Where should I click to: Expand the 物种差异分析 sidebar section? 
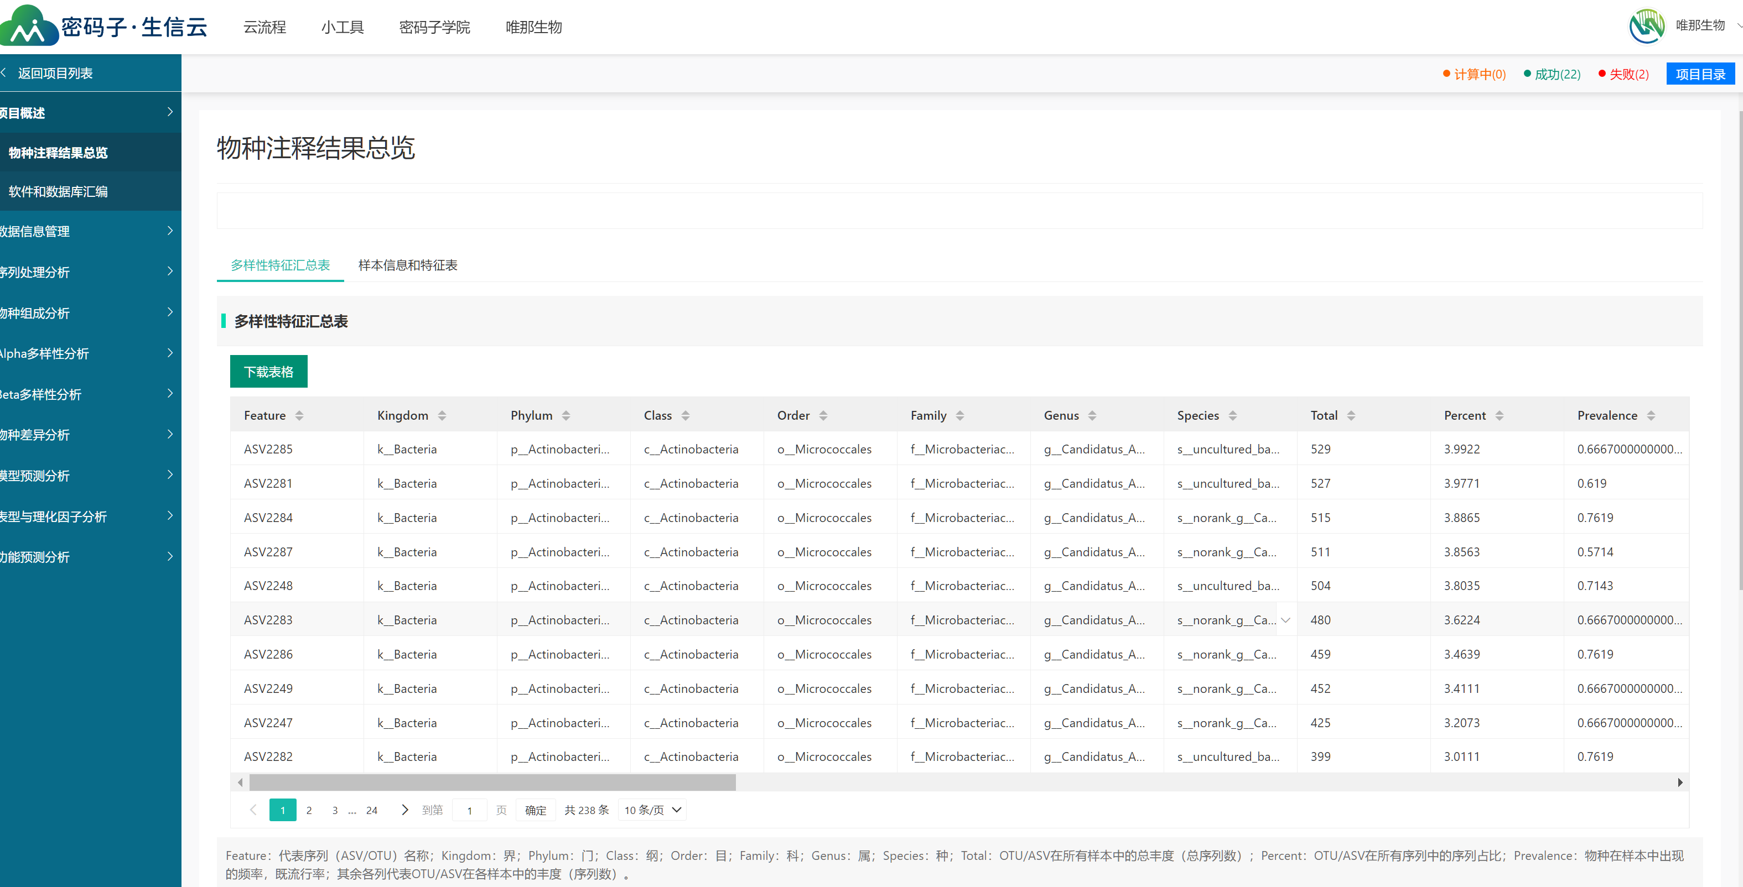[x=88, y=435]
